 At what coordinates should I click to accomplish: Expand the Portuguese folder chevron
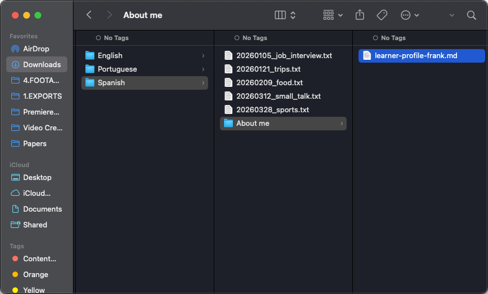point(203,69)
